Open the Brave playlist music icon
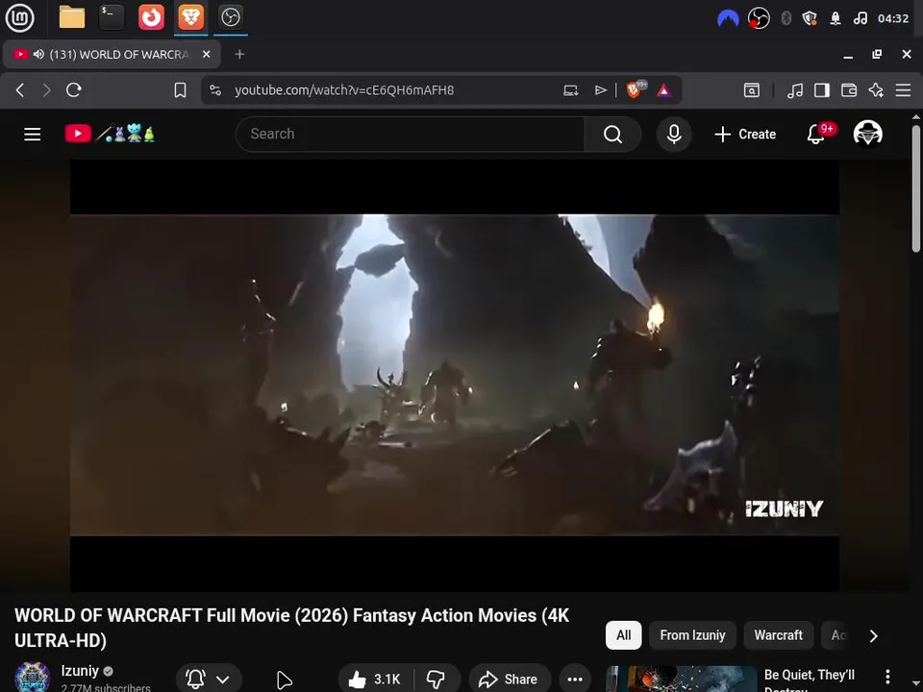This screenshot has width=923, height=692. [x=795, y=90]
